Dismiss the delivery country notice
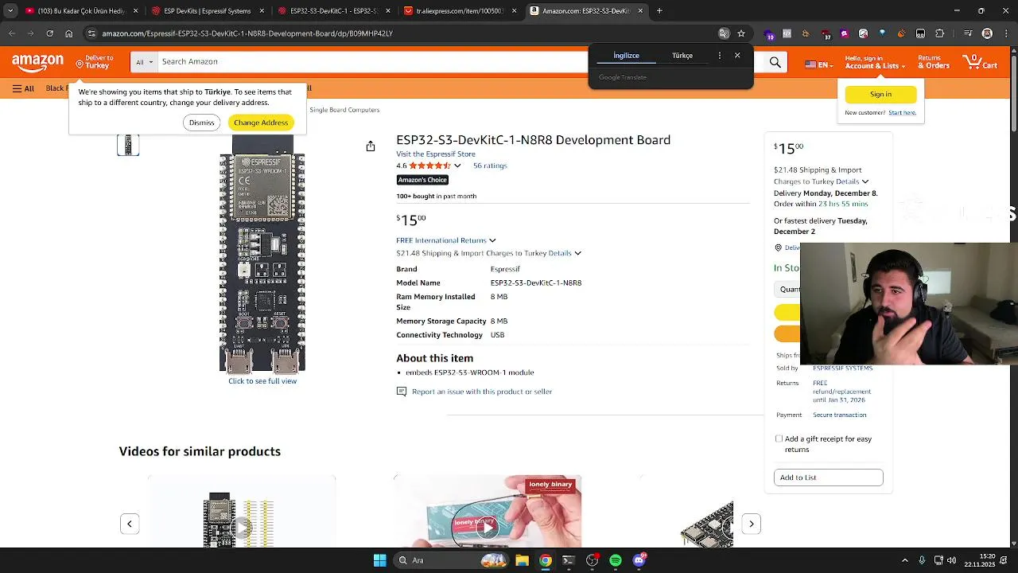 (x=201, y=123)
